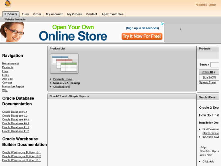Click the Click Next instruction text
The image size is (221, 166).
[206, 155]
